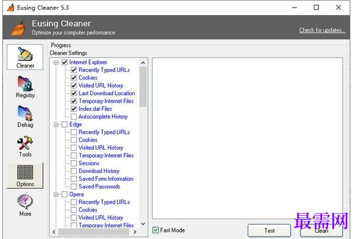This screenshot has width=359, height=239.
Task: Click the Eusing Cleaner broom logo in header
Action: click(x=19, y=28)
